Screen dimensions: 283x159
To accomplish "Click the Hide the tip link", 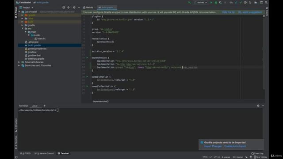I will [228, 12].
